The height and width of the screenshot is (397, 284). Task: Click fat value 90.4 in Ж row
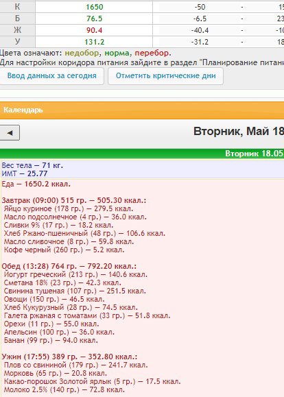pyautogui.click(x=94, y=30)
